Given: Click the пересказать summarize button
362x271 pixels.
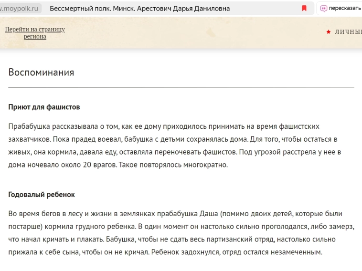Looking at the screenshot, I should click(x=340, y=8).
